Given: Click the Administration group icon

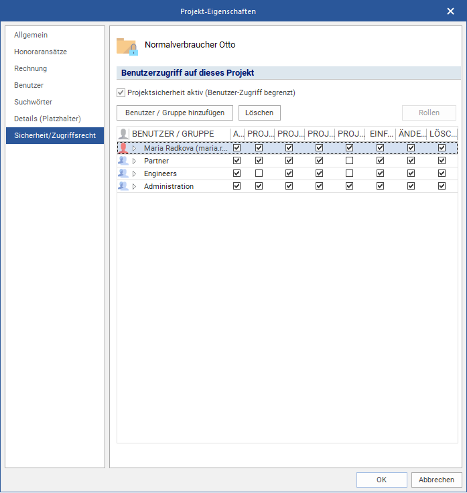Looking at the screenshot, I should [123, 186].
